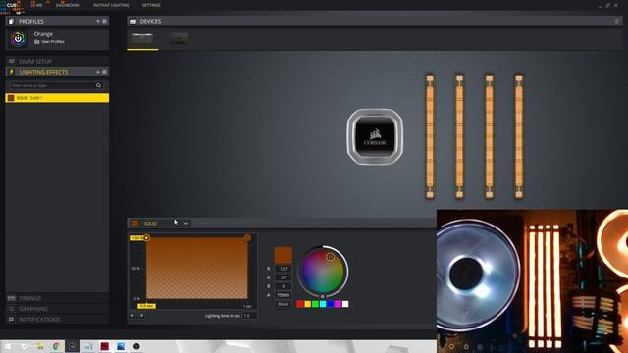The image size is (628, 353).
Task: Click the color wheel picker handle
Action: [330, 257]
